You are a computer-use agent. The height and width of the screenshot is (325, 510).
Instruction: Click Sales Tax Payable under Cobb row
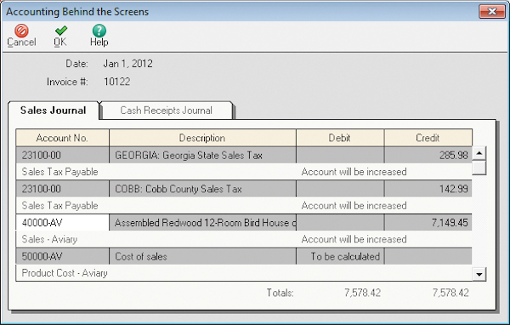[x=59, y=206]
